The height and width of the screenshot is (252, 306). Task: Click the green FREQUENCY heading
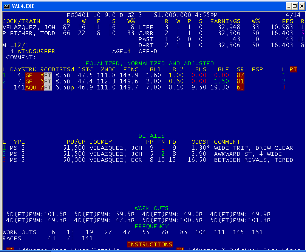tap(151, 226)
